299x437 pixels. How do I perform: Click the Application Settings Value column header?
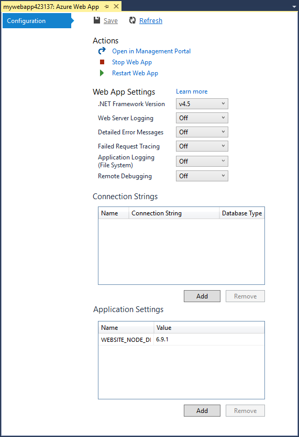point(209,327)
